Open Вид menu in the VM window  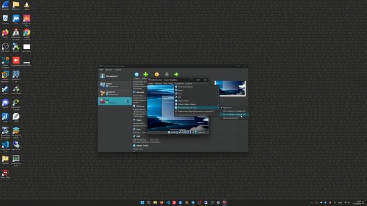coord(165,84)
